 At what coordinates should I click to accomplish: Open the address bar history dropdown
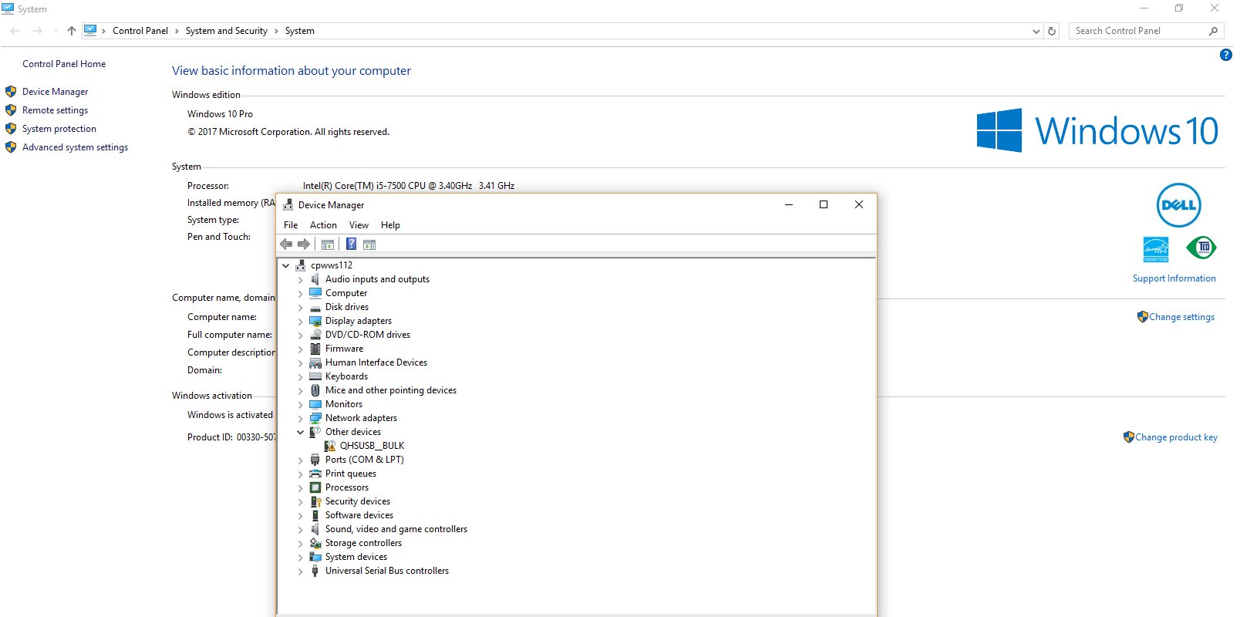pos(1036,31)
